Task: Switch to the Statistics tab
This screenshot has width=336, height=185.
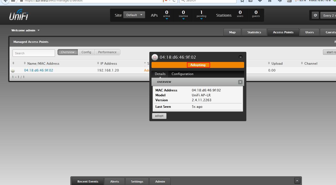Action: (x=254, y=32)
